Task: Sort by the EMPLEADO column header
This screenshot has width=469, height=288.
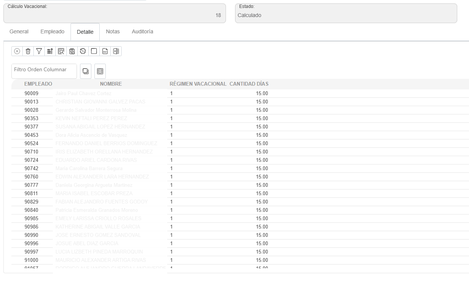Action: click(x=38, y=84)
